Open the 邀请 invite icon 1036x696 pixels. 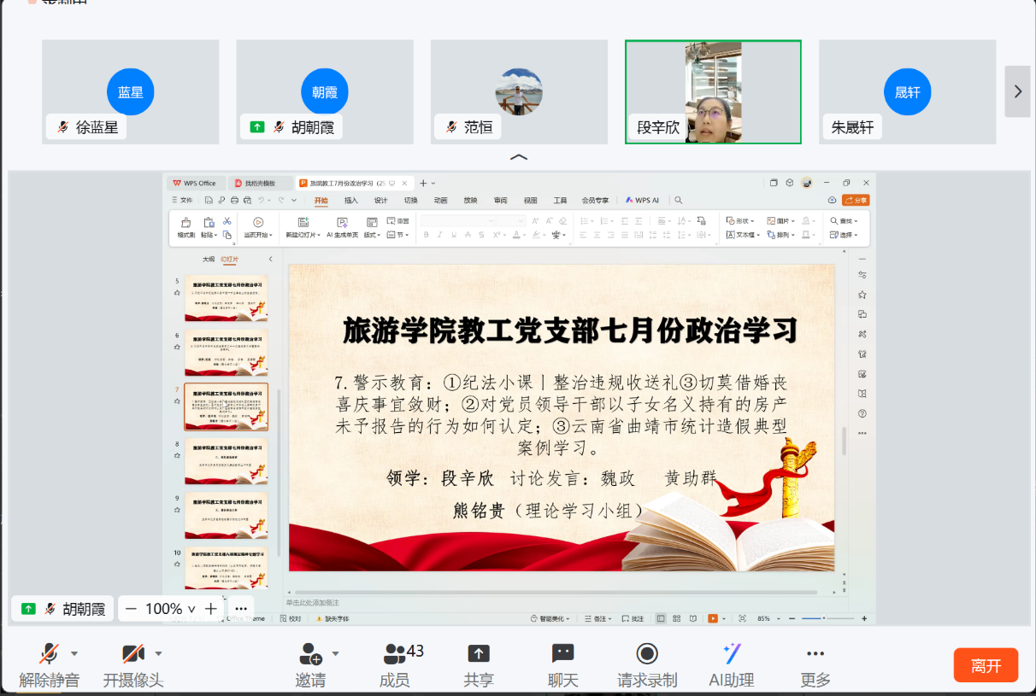click(x=310, y=654)
